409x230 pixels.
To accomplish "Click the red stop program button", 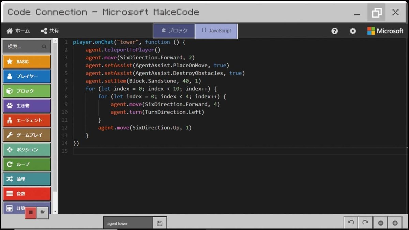I will point(31,212).
